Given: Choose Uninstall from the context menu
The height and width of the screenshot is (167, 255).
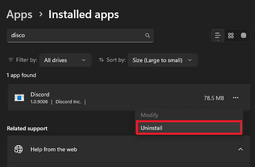Looking at the screenshot, I should pyautogui.click(x=189, y=128).
